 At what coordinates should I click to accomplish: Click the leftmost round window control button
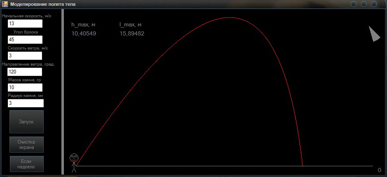coord(354,4)
